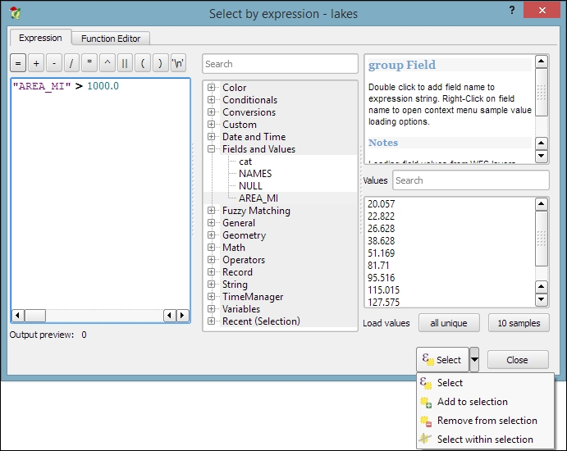The height and width of the screenshot is (451, 567).
Task: Choose Add to selection menu entry
Action: 485,402
